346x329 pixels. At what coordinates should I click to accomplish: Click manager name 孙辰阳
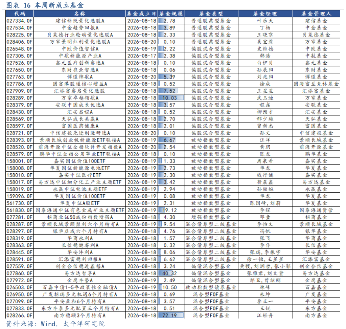(x=265, y=70)
